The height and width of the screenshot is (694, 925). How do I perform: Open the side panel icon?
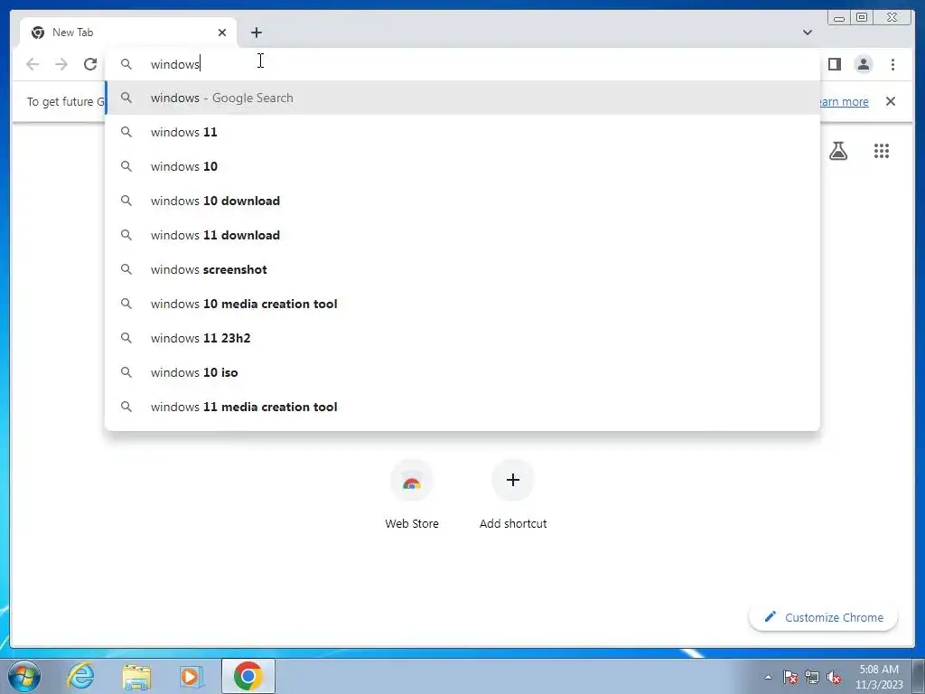pyautogui.click(x=834, y=64)
